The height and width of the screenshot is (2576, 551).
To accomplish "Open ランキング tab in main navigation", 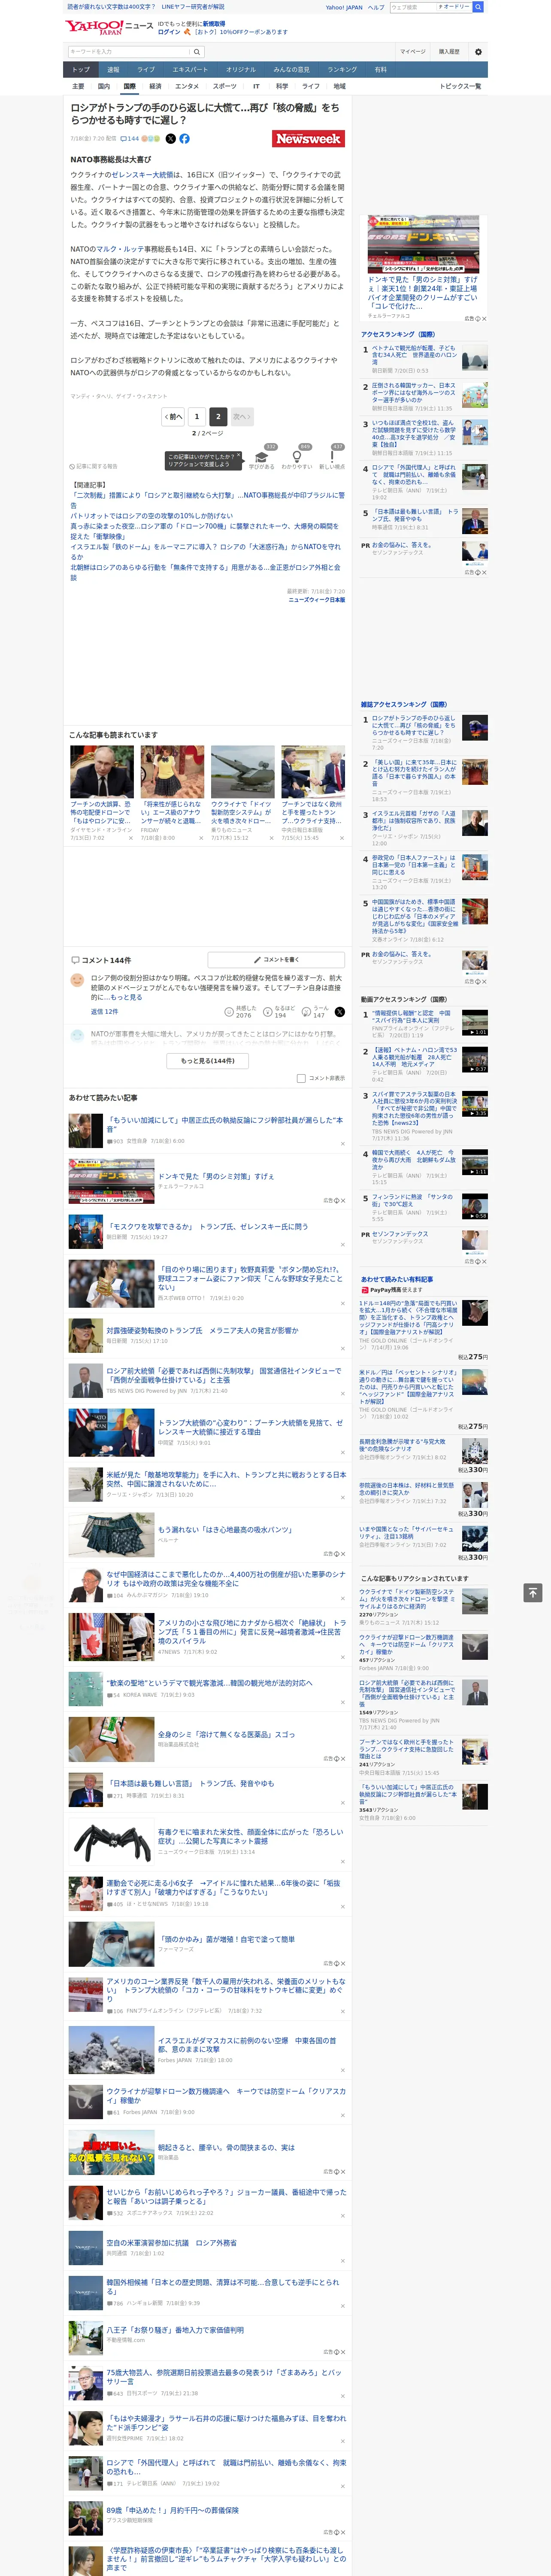I will [x=342, y=70].
